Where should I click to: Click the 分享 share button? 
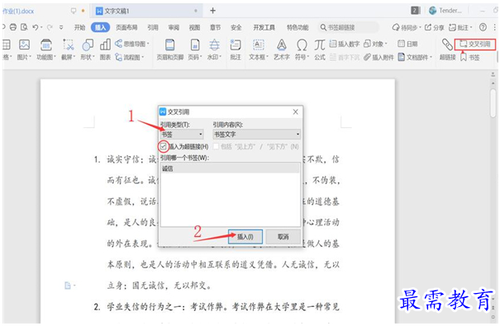click(x=435, y=27)
